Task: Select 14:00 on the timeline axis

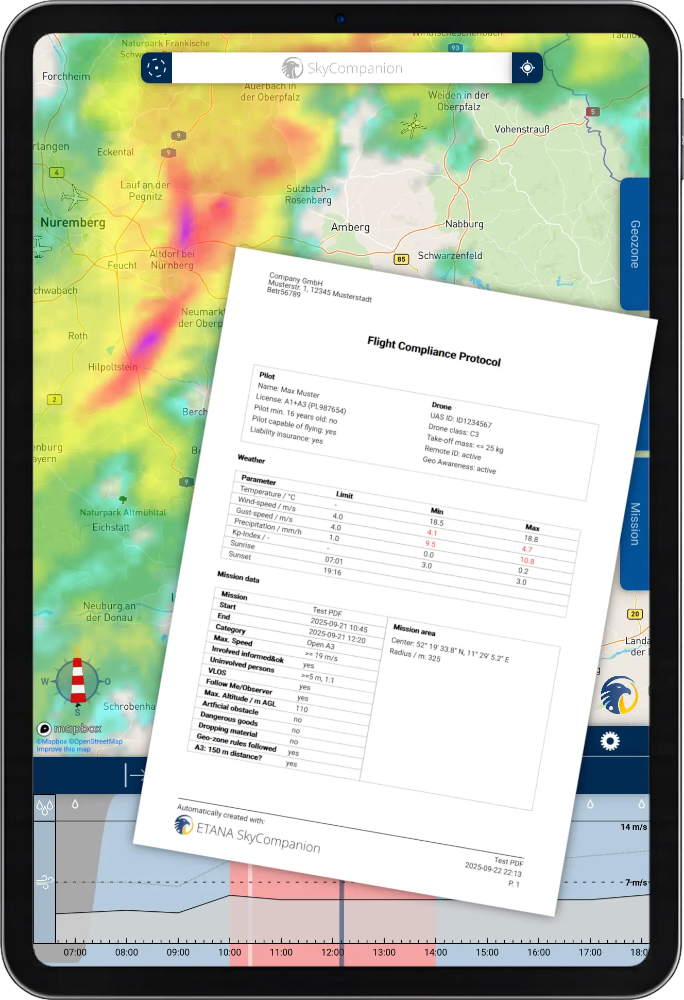Action: (x=436, y=953)
